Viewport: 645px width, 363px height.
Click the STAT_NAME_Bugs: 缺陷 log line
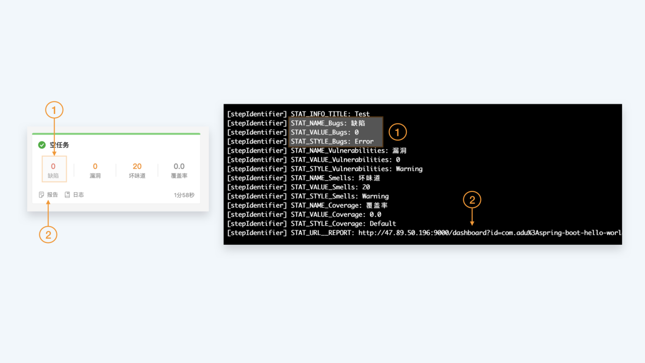[x=296, y=123]
